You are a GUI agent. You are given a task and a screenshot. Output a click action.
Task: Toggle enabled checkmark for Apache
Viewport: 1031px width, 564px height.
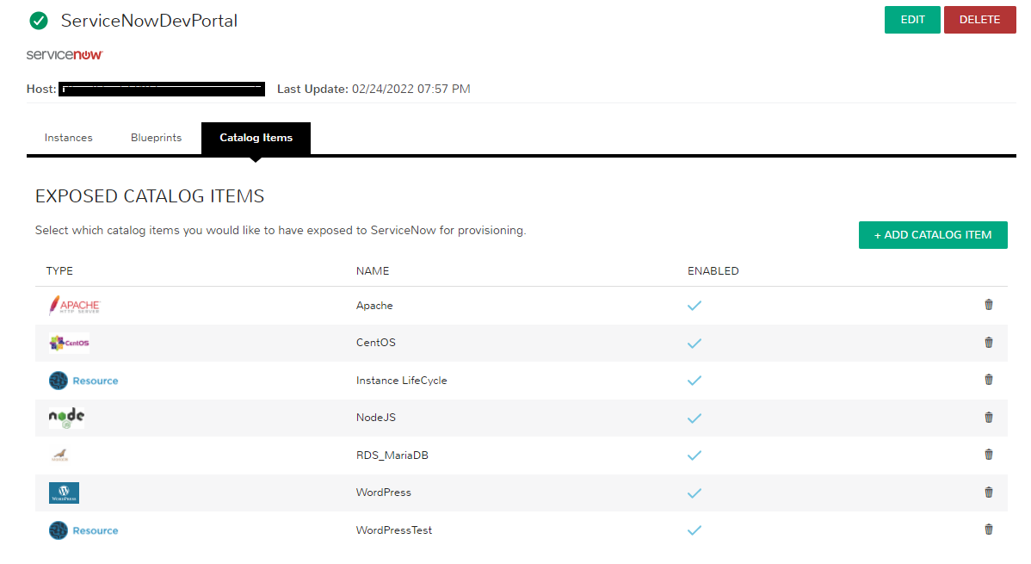(695, 306)
